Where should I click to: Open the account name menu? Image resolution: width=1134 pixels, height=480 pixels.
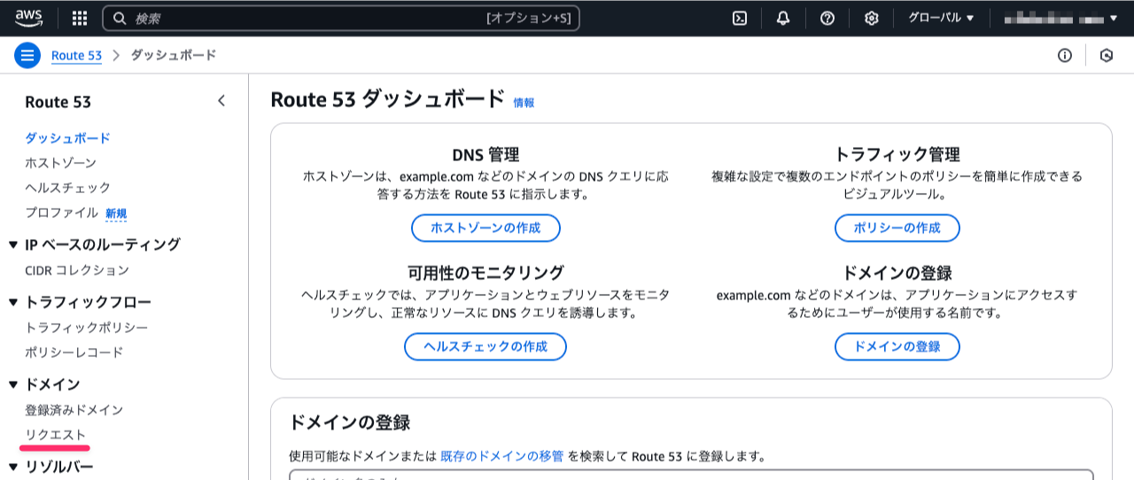(1060, 18)
